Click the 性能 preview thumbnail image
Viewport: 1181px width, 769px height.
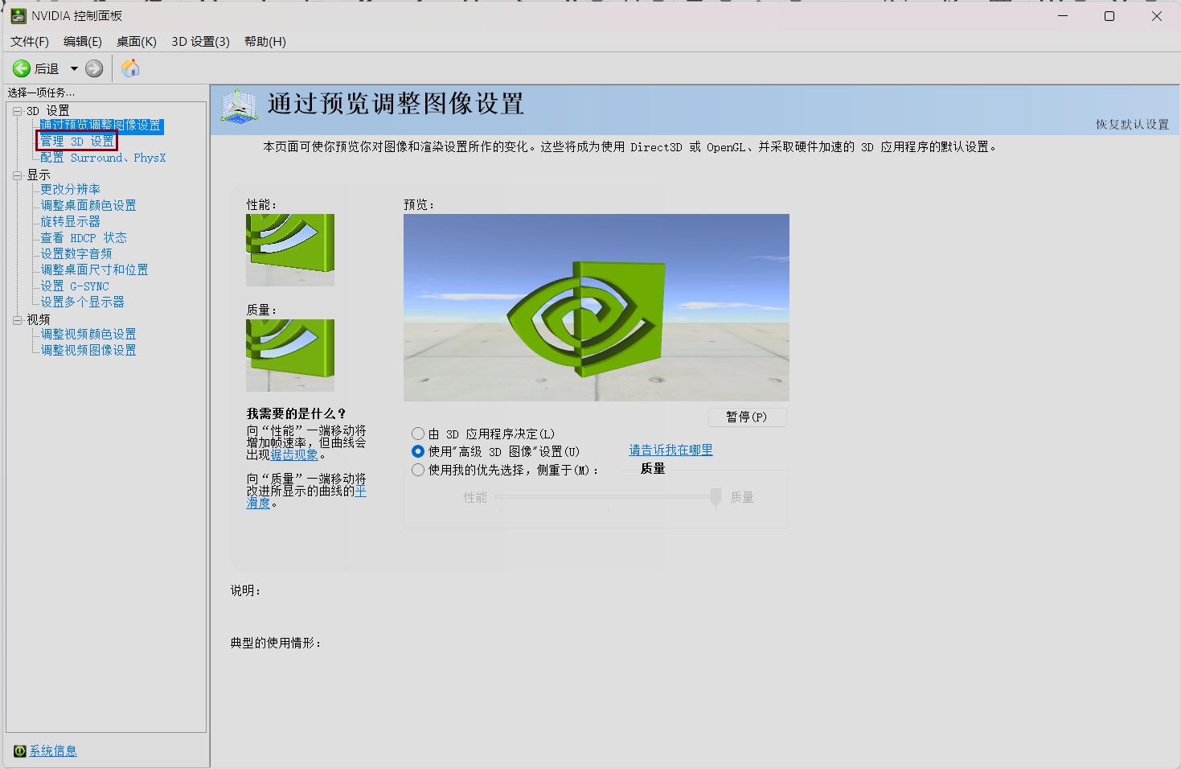point(290,249)
